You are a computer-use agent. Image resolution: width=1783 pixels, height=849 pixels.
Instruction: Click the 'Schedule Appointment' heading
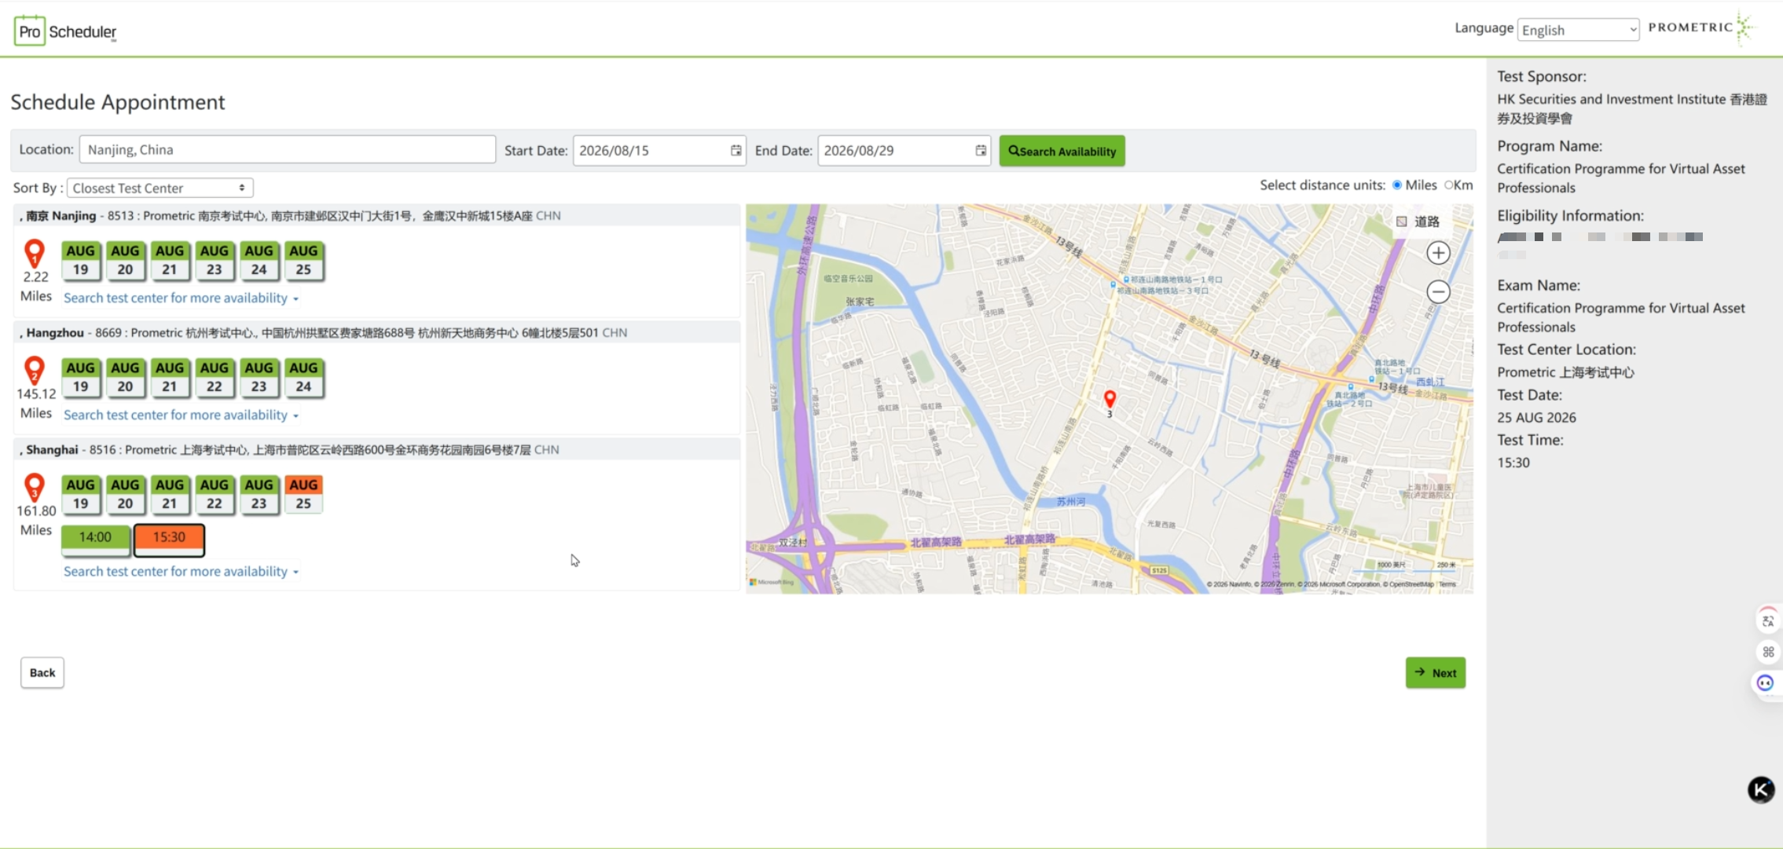coord(118,102)
